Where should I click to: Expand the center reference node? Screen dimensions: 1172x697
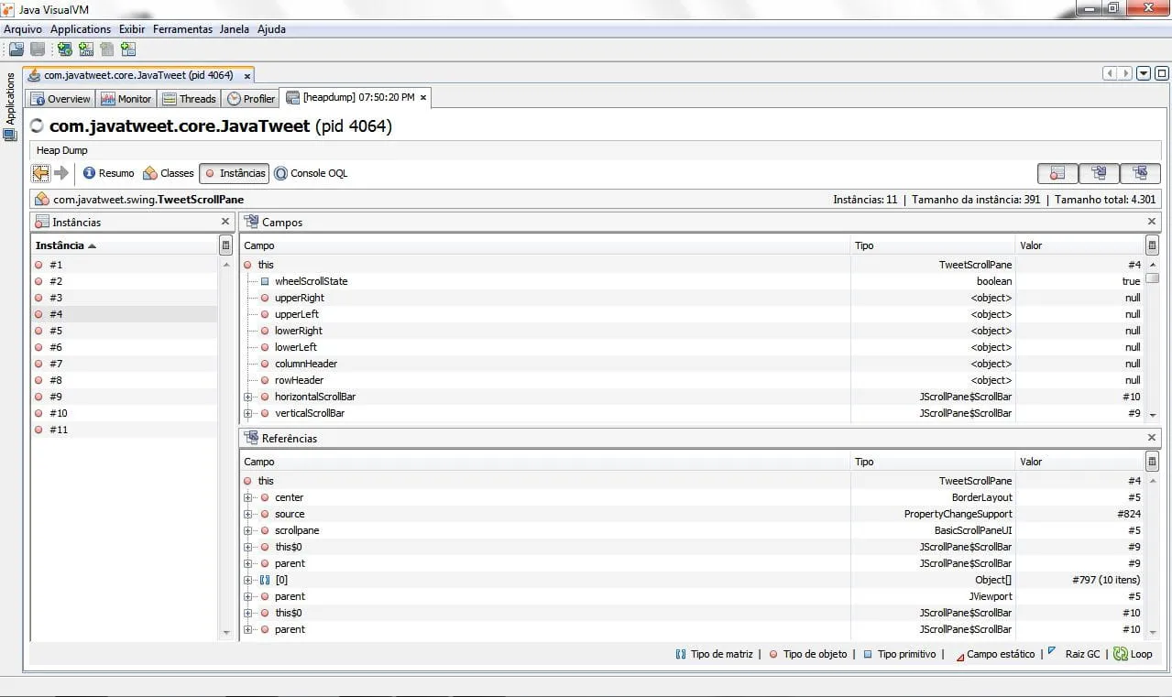pos(247,497)
